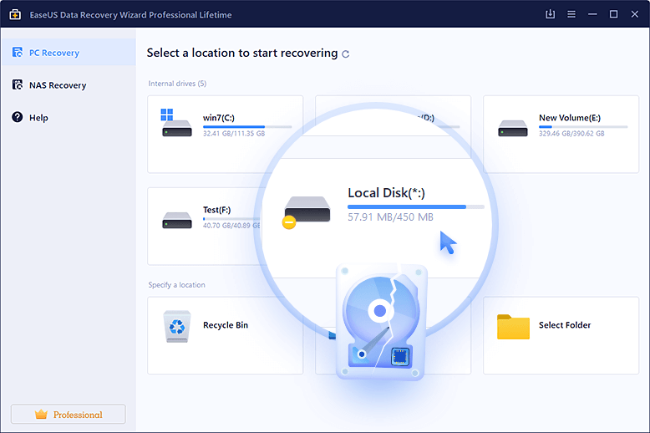Open the hamburger menu in title bar
Screen dimensions: 650x433
click(571, 14)
